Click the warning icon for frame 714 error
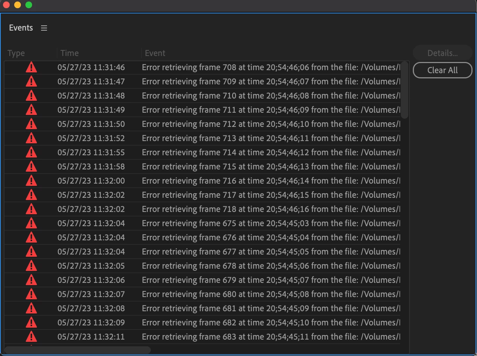This screenshot has width=477, height=356. tap(31, 152)
